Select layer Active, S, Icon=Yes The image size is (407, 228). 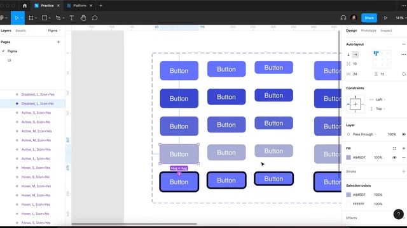point(36,113)
